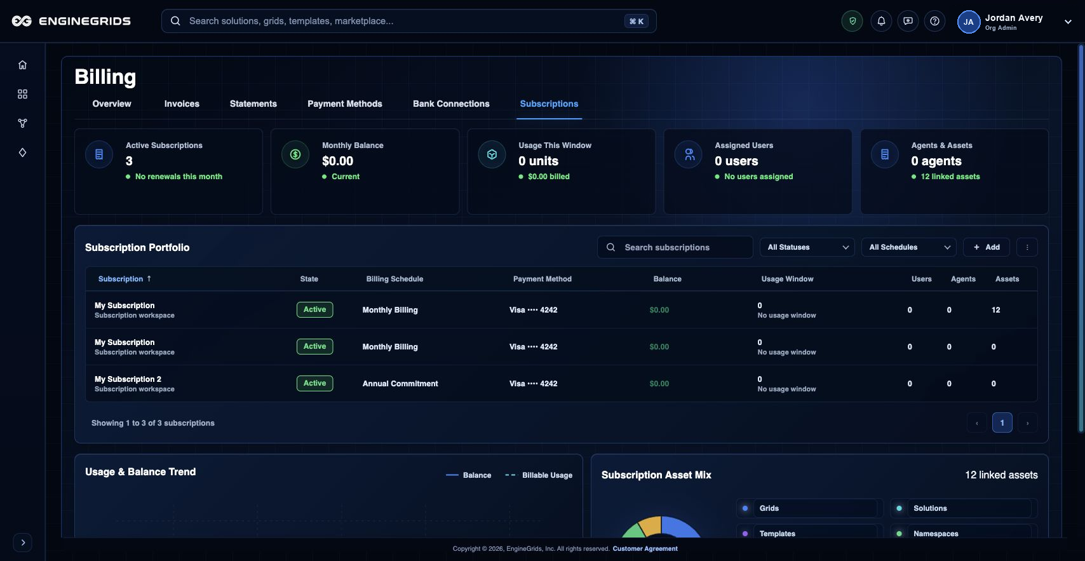1085x561 pixels.
Task: Open the portfolio more options menu
Action: coord(1027,247)
